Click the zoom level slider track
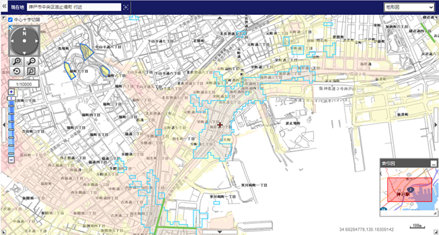Viewport: 439px width, 235px height. (x=11, y=126)
